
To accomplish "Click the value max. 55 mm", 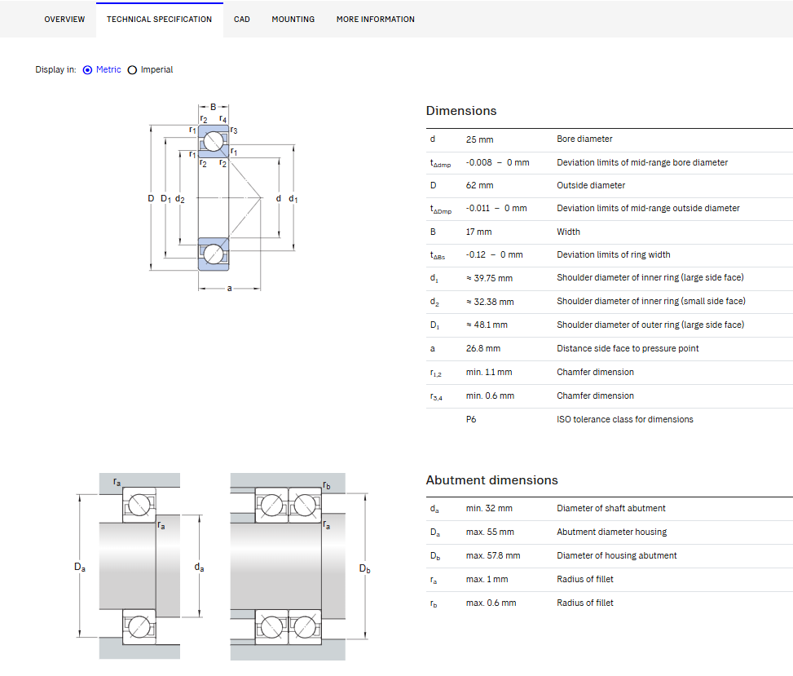I will pyautogui.click(x=490, y=532).
